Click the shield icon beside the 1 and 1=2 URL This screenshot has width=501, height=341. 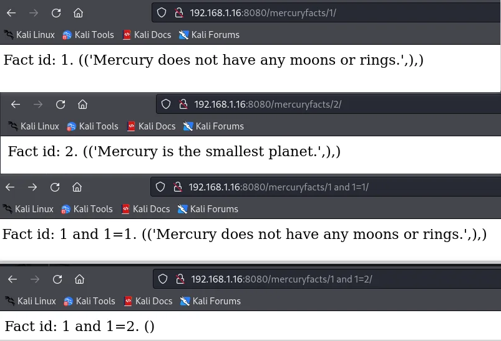point(163,279)
